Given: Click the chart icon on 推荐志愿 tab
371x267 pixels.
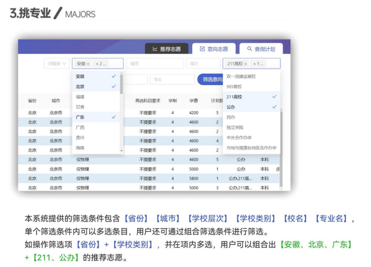Looking at the screenshot, I should point(155,49).
